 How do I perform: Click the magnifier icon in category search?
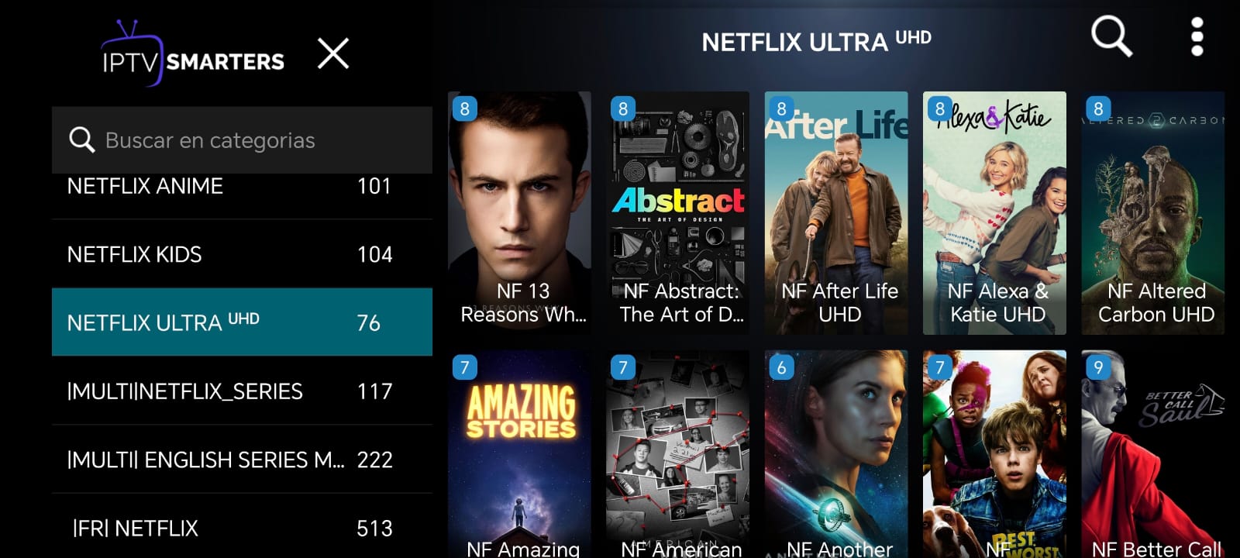(x=81, y=140)
